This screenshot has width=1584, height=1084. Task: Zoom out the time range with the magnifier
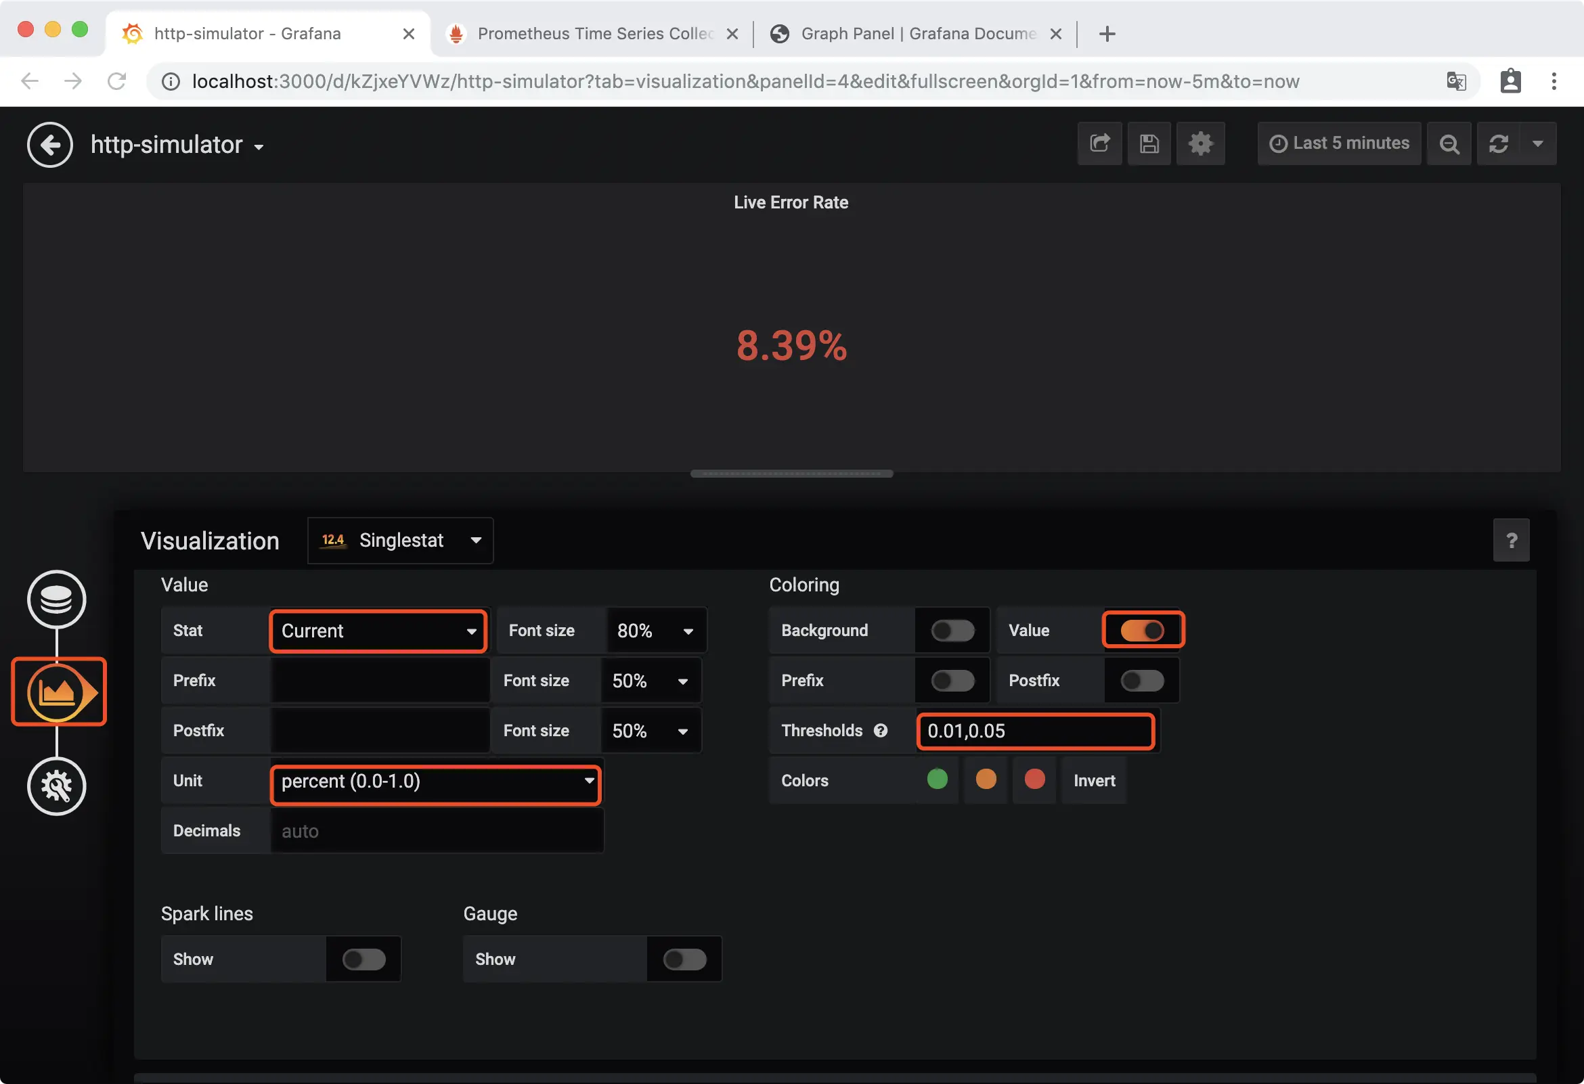(x=1449, y=143)
